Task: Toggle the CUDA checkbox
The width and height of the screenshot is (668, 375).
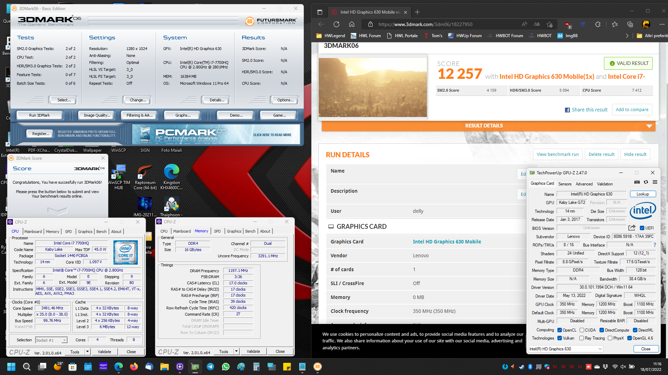Action: [x=582, y=330]
